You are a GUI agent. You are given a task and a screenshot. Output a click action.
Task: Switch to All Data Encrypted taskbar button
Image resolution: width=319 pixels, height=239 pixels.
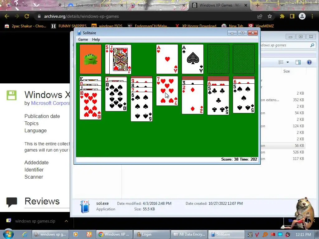click(x=189, y=234)
